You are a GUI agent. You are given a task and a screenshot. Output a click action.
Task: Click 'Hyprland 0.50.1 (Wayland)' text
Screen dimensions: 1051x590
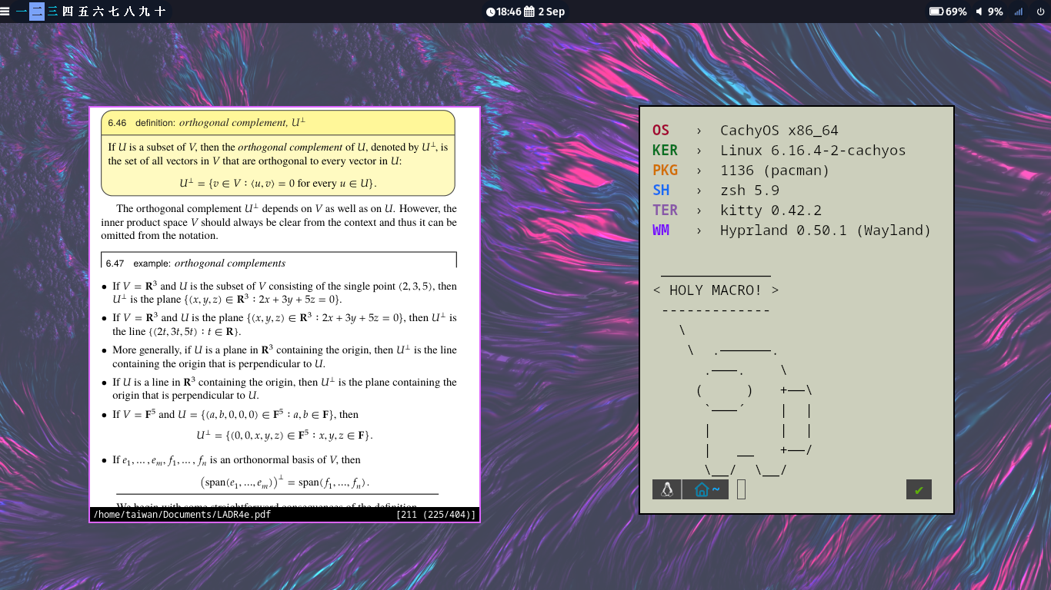(826, 230)
